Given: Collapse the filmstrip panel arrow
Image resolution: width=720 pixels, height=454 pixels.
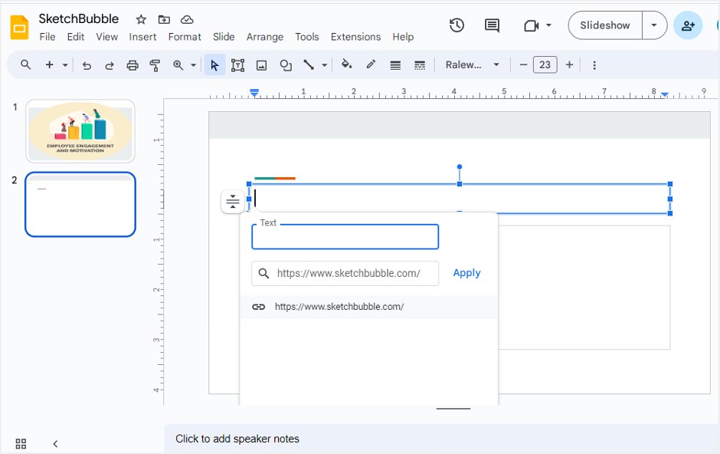Looking at the screenshot, I should click(55, 443).
